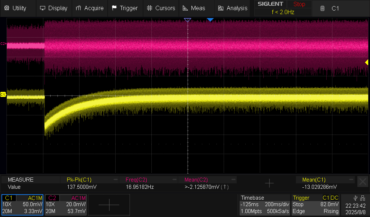Toggle the Stop run state indicator
The height and width of the screenshot is (217, 370).
(x=299, y=4)
